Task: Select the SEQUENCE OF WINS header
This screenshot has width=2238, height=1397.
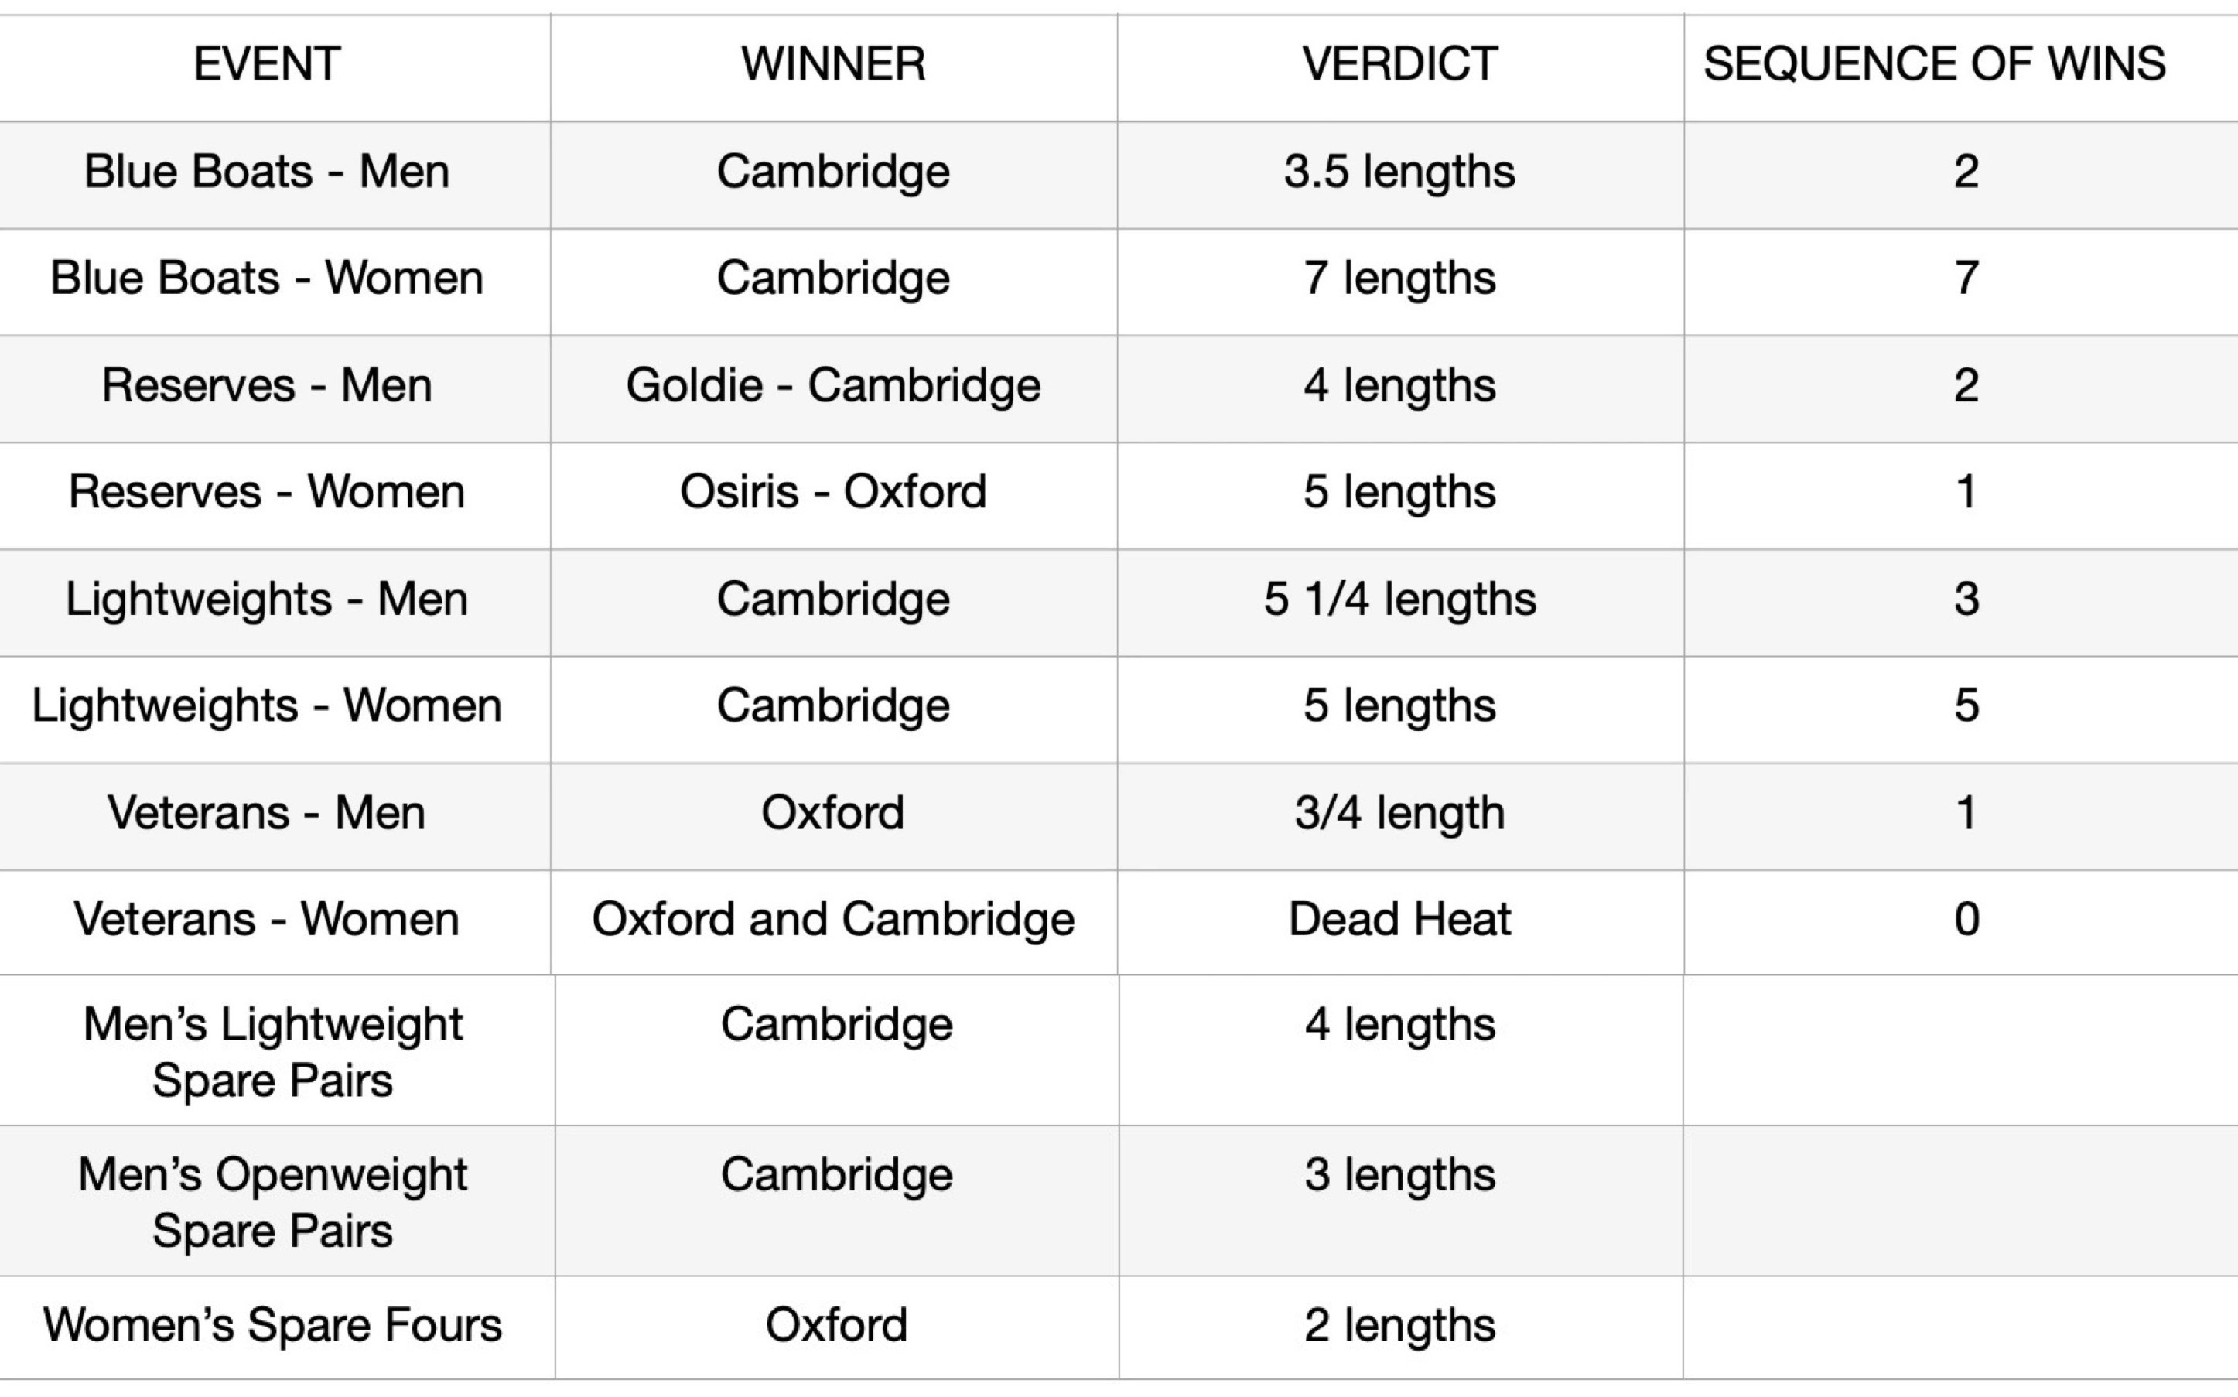Action: (1934, 63)
